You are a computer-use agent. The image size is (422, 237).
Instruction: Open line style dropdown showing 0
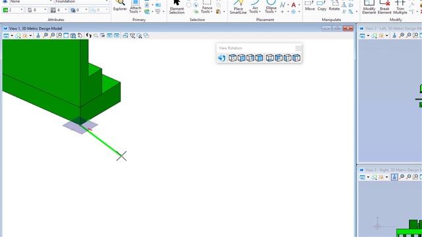pos(45,10)
